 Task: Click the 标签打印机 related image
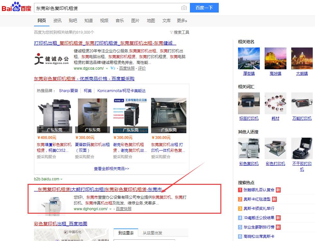[249, 103]
